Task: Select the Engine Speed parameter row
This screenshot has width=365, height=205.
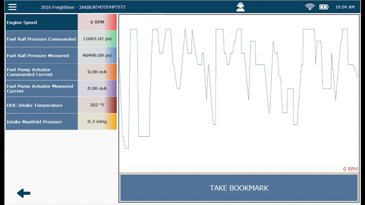Action: 61,22
